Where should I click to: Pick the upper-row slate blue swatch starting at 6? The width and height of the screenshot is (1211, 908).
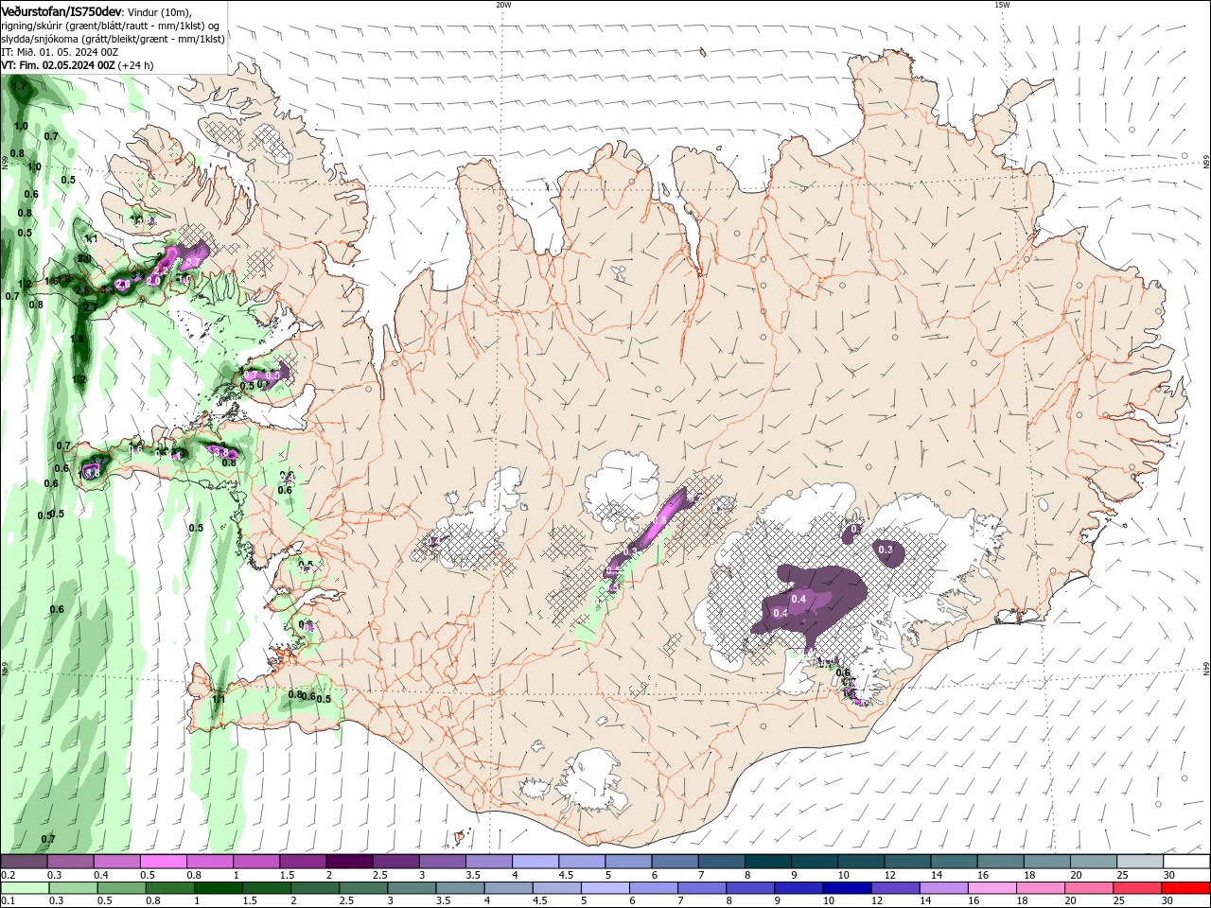(x=674, y=862)
